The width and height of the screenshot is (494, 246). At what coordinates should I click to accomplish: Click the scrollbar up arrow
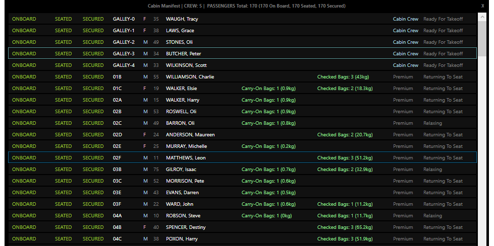click(482, 16)
